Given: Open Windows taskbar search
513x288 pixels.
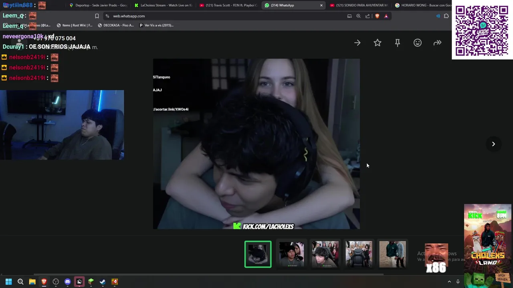Looking at the screenshot, I should pyautogui.click(x=20, y=282).
